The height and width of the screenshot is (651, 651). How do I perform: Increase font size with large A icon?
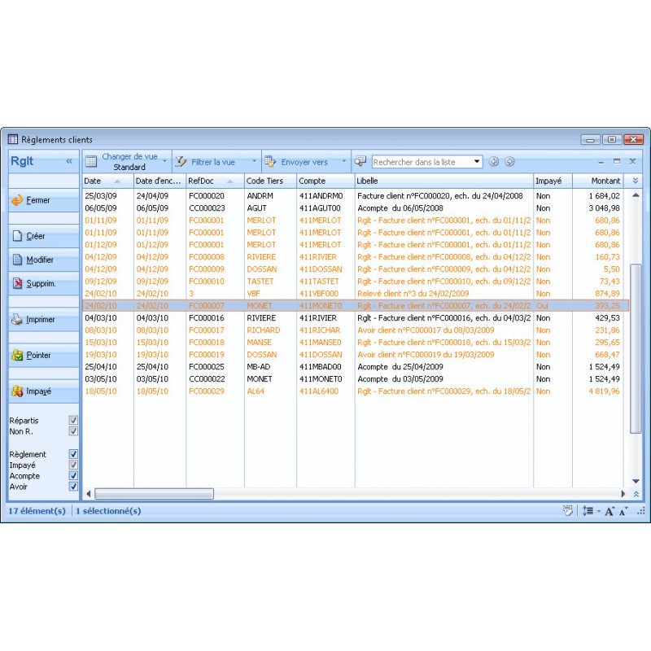(609, 511)
